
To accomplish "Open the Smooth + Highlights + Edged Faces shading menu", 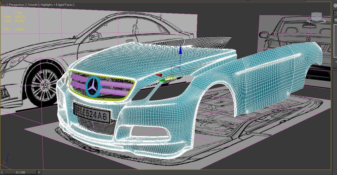I will pyautogui.click(x=50, y=5).
